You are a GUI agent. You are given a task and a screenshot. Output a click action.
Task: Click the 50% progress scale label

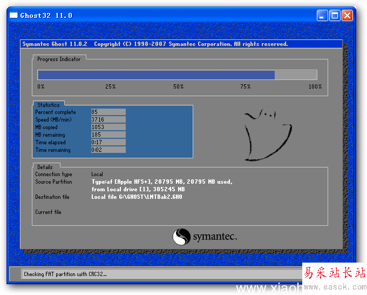tap(178, 86)
